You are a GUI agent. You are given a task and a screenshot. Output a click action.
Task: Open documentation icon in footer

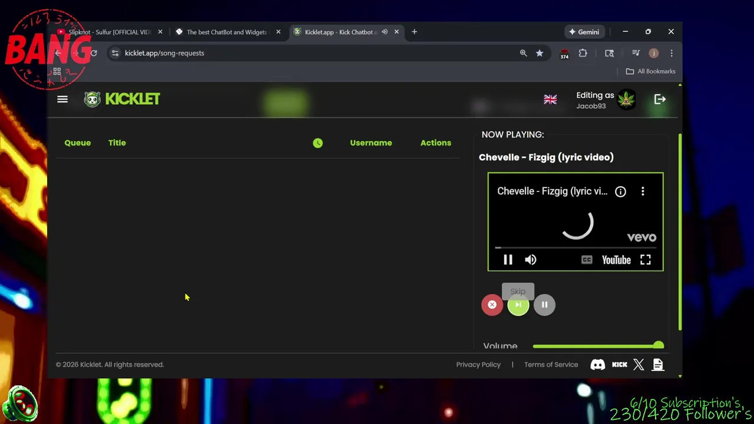coord(658,365)
